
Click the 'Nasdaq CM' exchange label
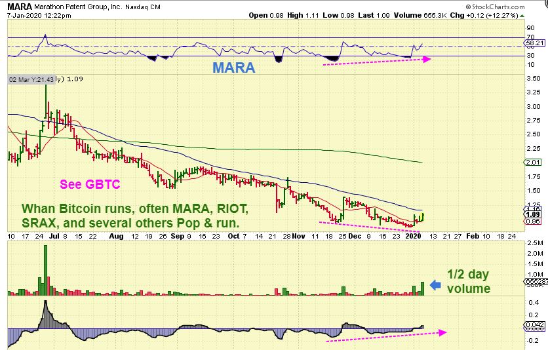[143, 7]
